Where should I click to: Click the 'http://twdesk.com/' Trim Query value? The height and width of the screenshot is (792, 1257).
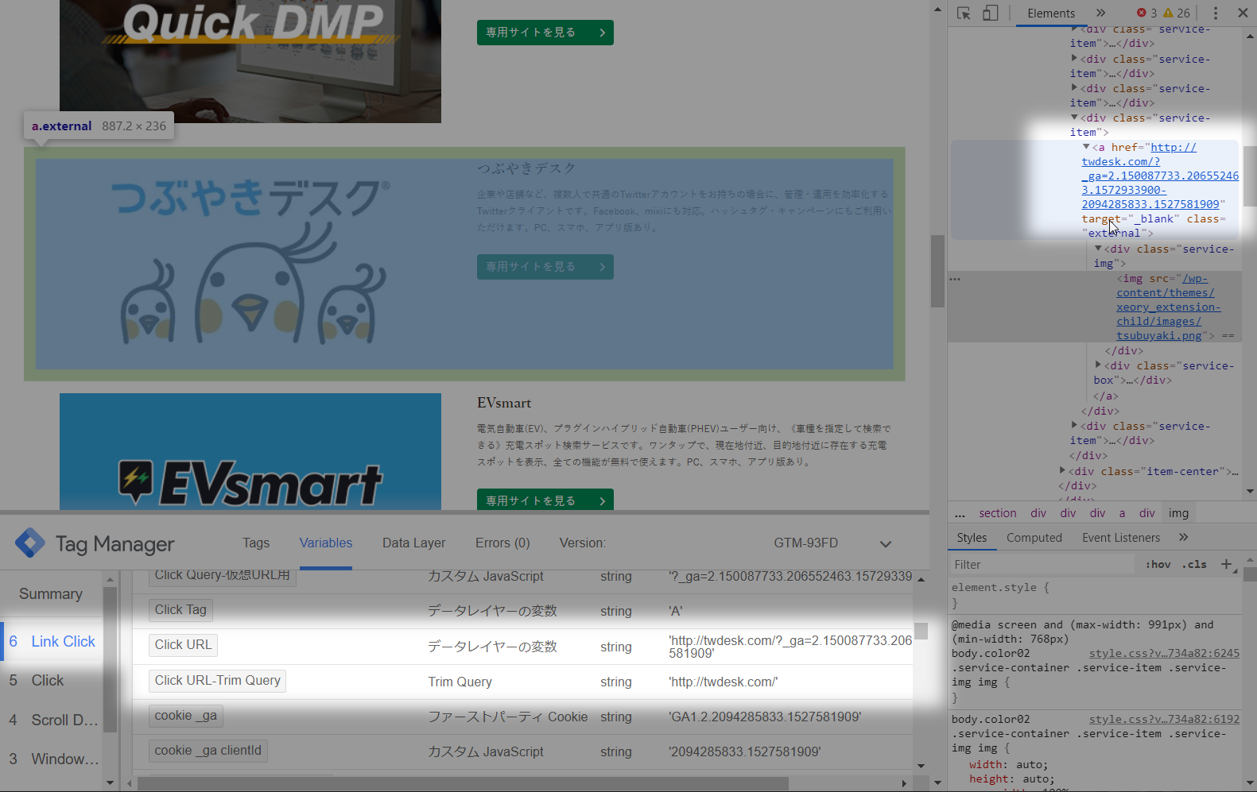723,682
